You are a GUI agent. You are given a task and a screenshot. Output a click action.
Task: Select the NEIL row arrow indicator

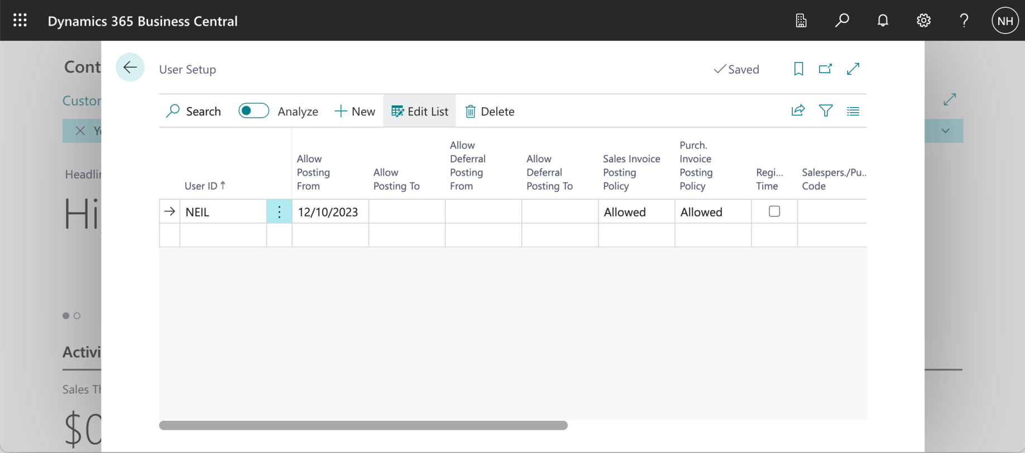coord(170,211)
